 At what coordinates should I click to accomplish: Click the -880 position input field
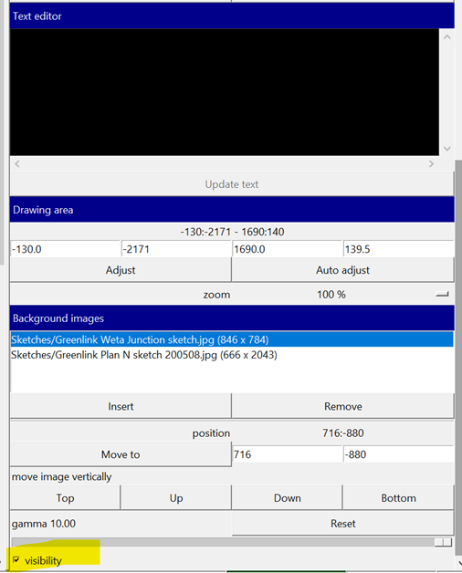(398, 454)
